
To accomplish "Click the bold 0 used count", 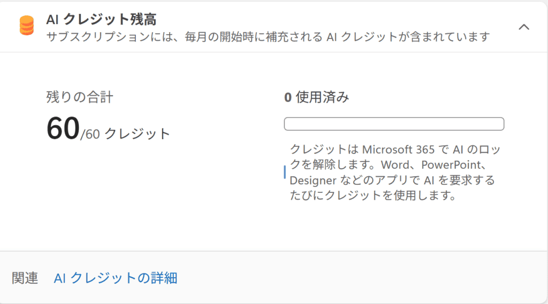I will coord(288,97).
